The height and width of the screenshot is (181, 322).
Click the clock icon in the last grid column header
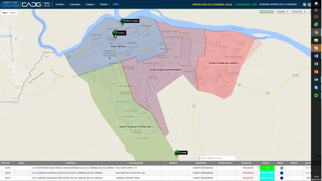click(306, 163)
